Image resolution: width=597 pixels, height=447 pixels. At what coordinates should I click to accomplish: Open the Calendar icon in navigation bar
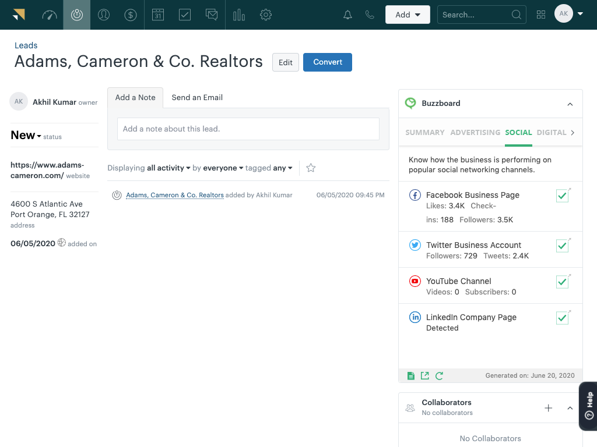(158, 15)
